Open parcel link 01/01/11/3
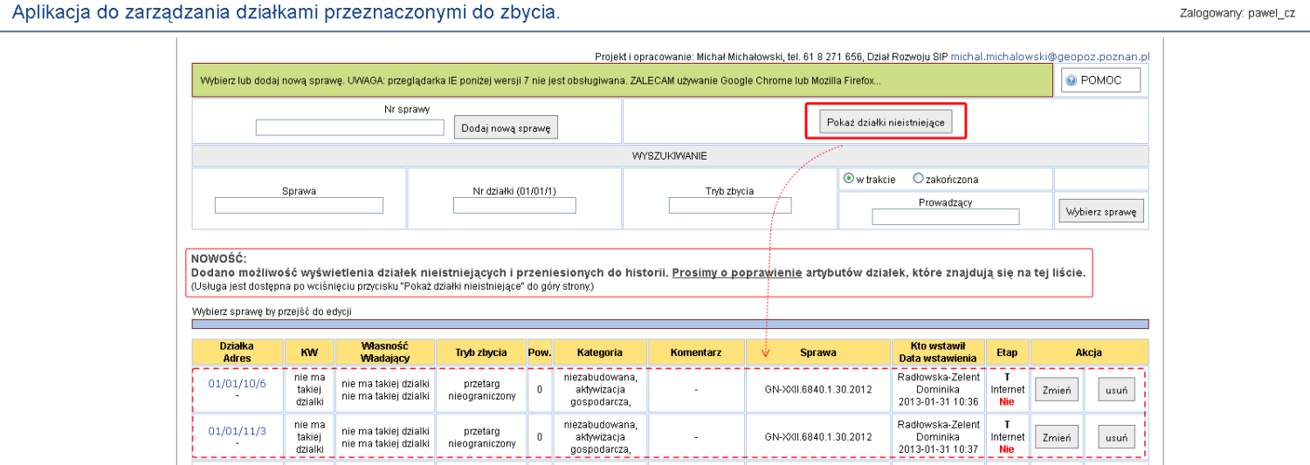 (x=237, y=430)
